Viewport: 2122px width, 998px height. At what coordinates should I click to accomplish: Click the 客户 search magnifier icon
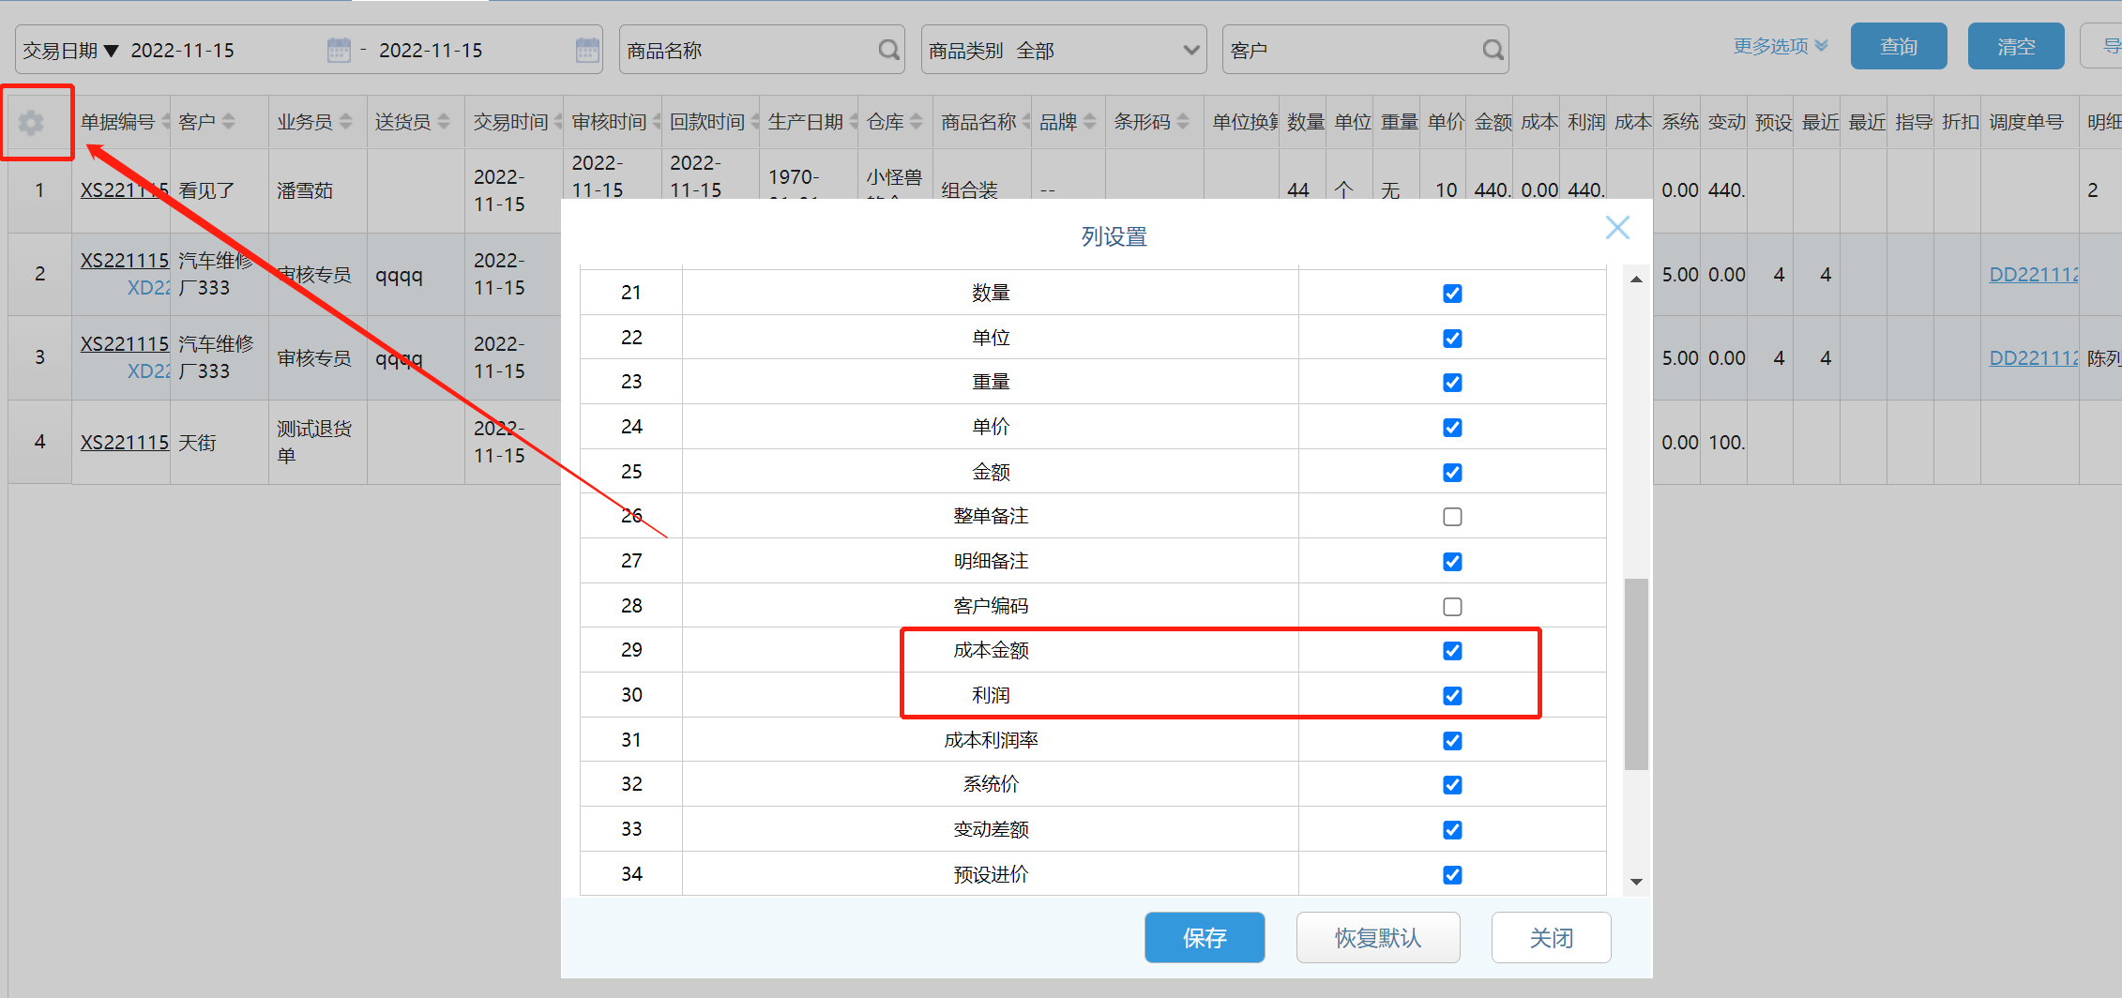[x=1493, y=50]
